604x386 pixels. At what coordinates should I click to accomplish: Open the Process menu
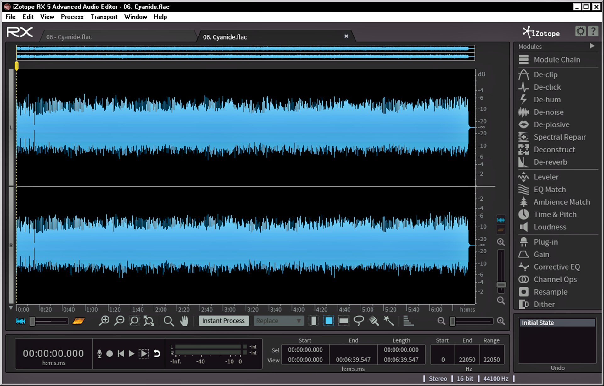point(72,17)
